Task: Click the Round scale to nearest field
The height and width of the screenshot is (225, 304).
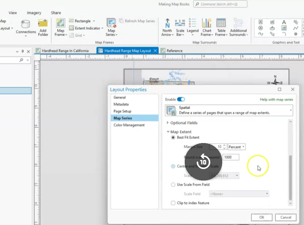Action: (x=231, y=157)
